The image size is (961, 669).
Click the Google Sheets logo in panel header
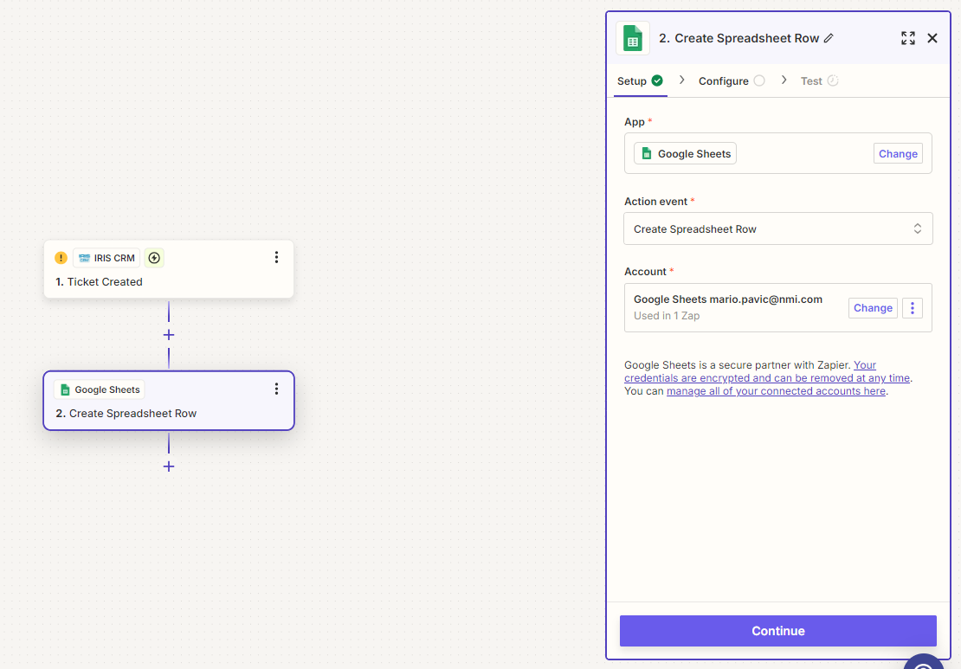click(x=633, y=38)
